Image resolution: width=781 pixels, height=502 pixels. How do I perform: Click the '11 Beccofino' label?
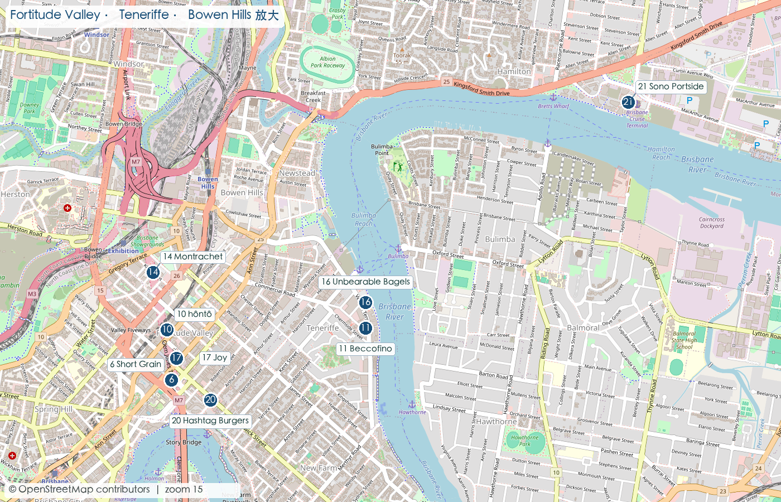click(365, 349)
